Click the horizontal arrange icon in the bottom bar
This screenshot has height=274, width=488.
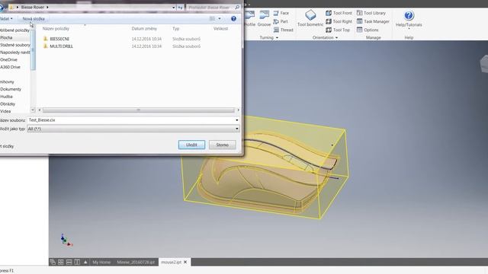pyautogui.click(x=69, y=262)
